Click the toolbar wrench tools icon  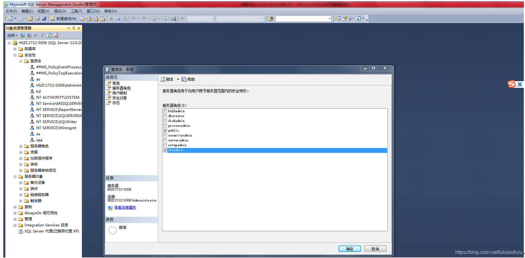(x=351, y=19)
